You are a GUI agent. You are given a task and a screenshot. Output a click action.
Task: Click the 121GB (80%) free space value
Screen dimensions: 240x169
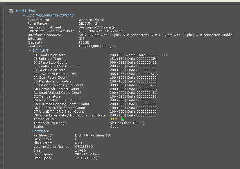[x=86, y=158]
